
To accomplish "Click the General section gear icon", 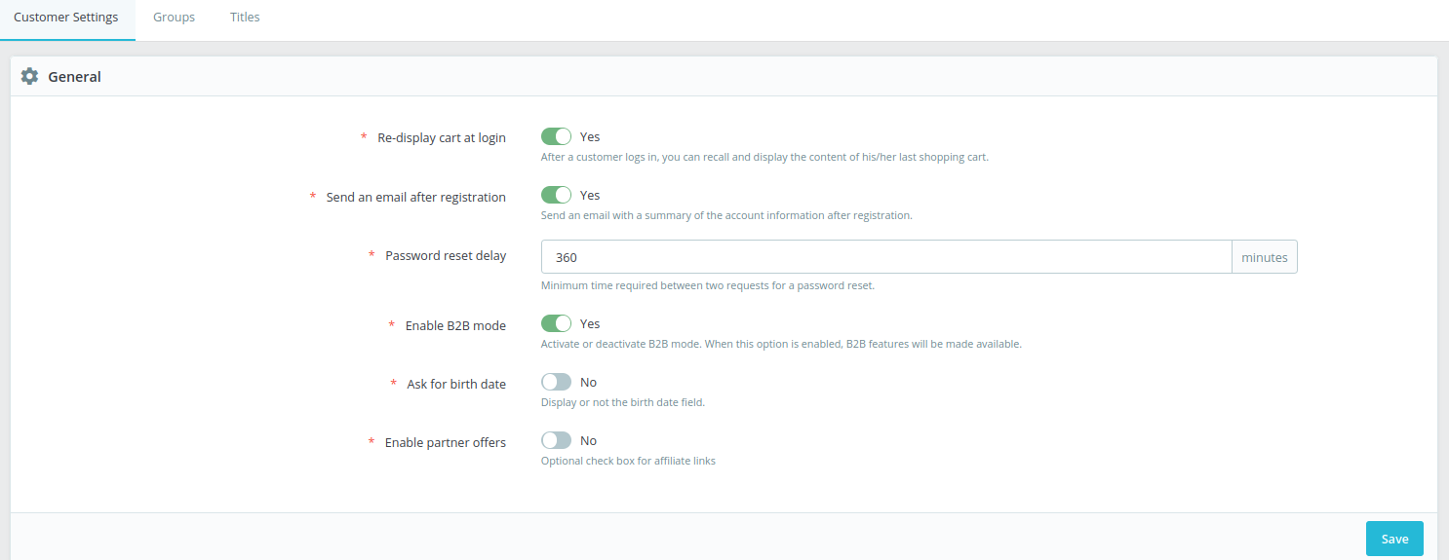I will click(29, 76).
